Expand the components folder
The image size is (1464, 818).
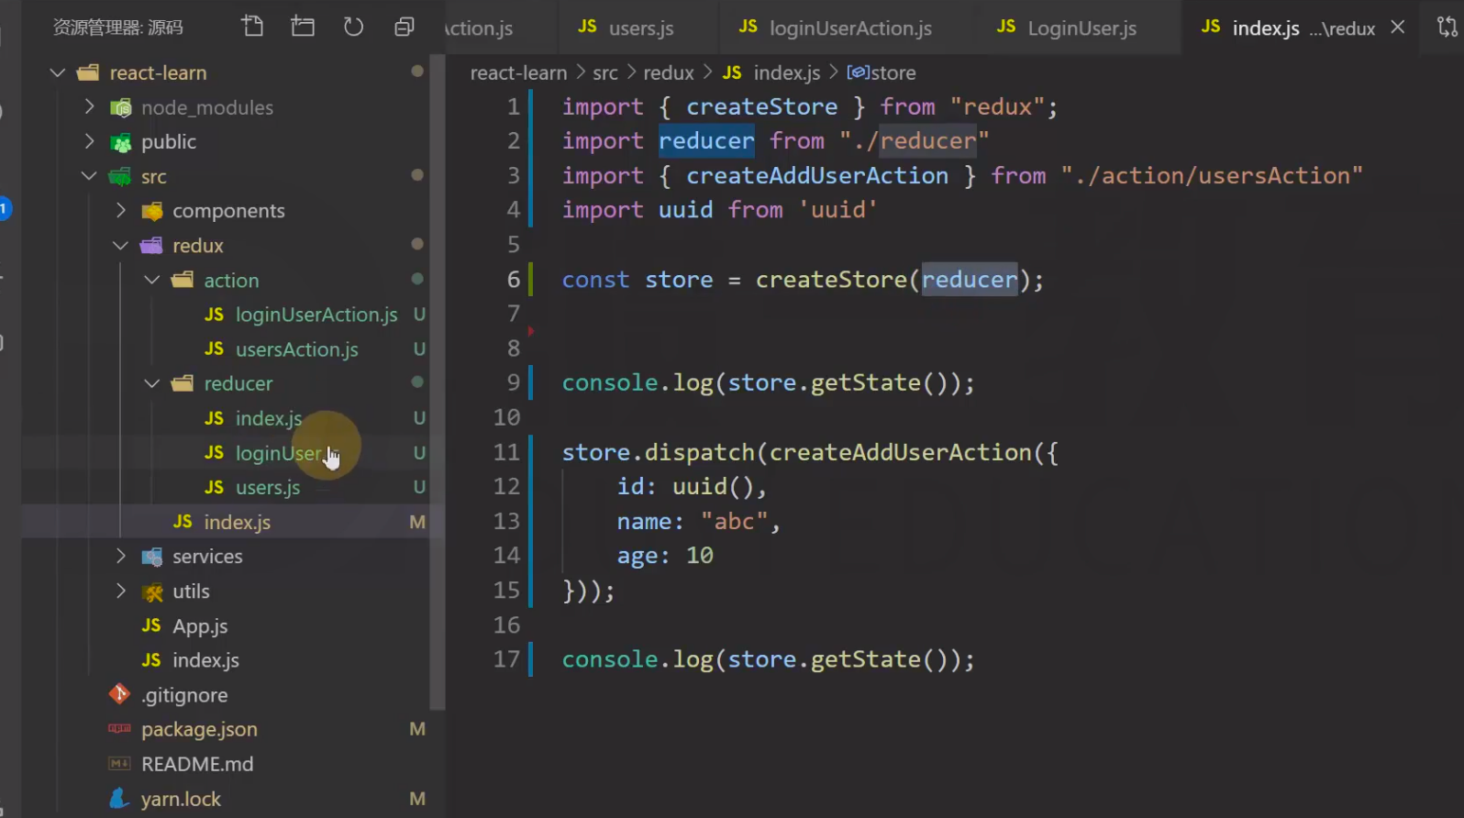(121, 211)
